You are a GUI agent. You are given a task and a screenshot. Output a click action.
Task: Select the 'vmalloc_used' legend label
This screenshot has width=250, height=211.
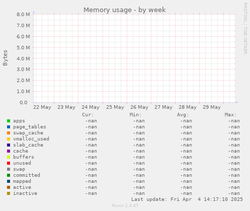[31, 139]
